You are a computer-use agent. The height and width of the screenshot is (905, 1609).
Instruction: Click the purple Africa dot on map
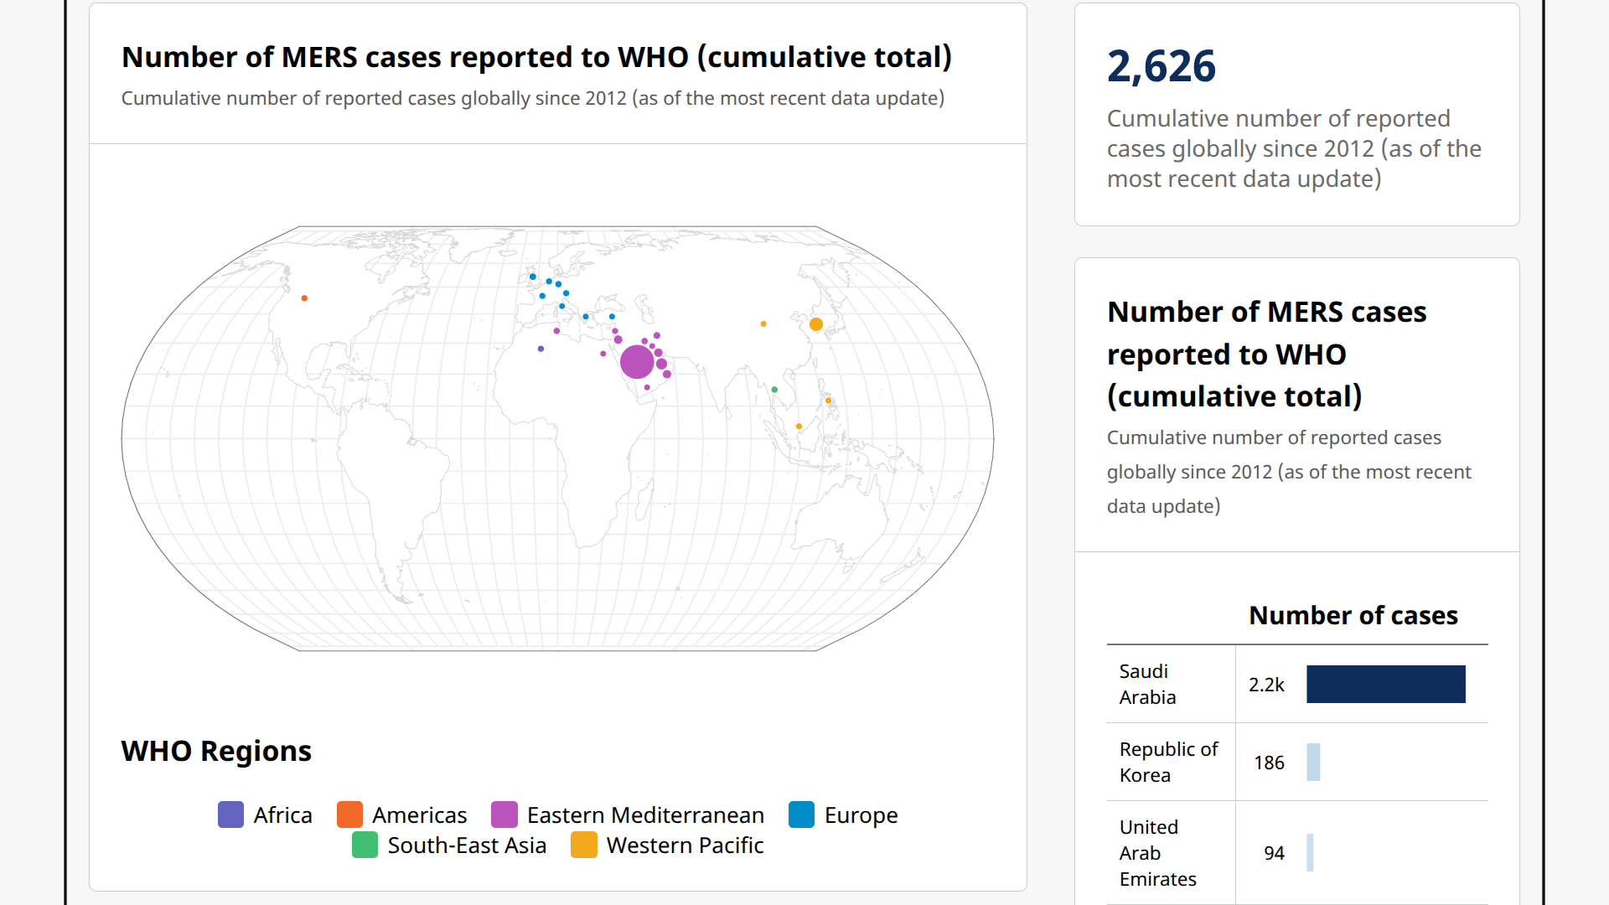pyautogui.click(x=541, y=349)
